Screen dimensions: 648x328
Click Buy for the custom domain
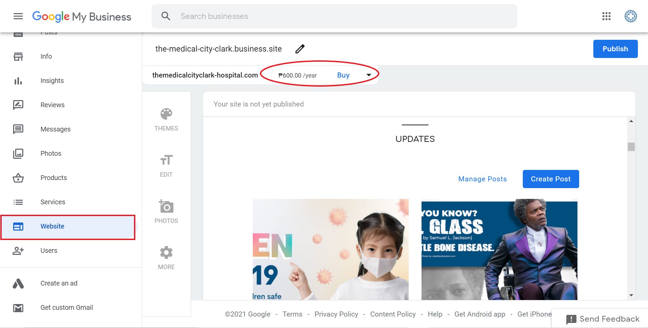tap(343, 75)
